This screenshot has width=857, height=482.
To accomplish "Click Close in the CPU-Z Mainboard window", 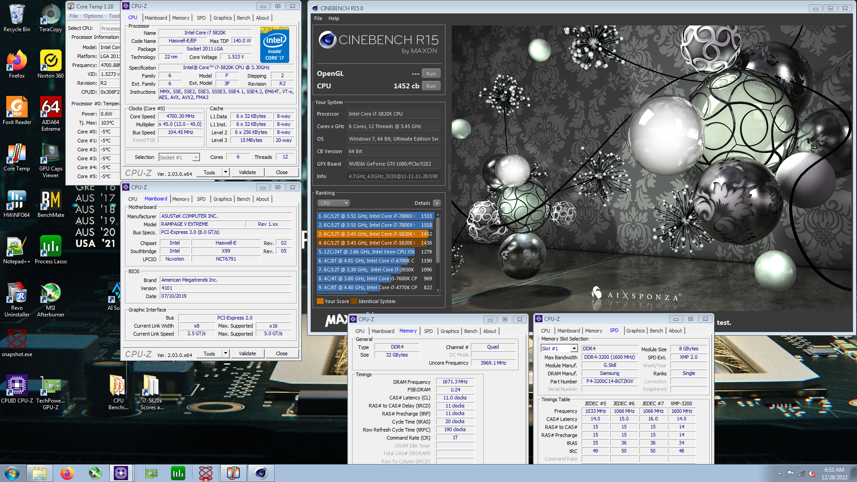I will (x=282, y=353).
